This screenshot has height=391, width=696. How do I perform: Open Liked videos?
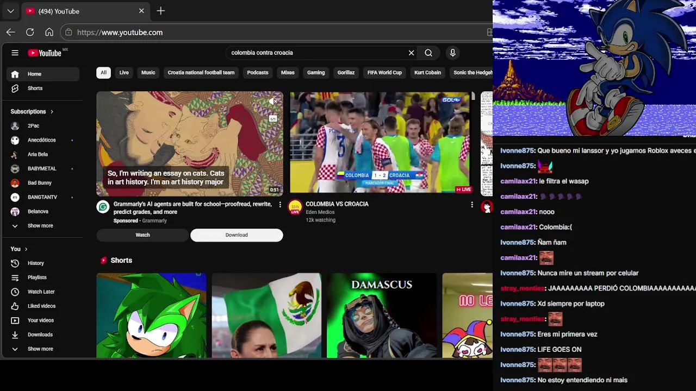[x=42, y=306]
